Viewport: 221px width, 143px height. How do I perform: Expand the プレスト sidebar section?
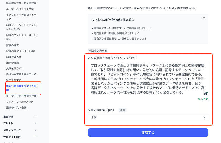pos(20,123)
